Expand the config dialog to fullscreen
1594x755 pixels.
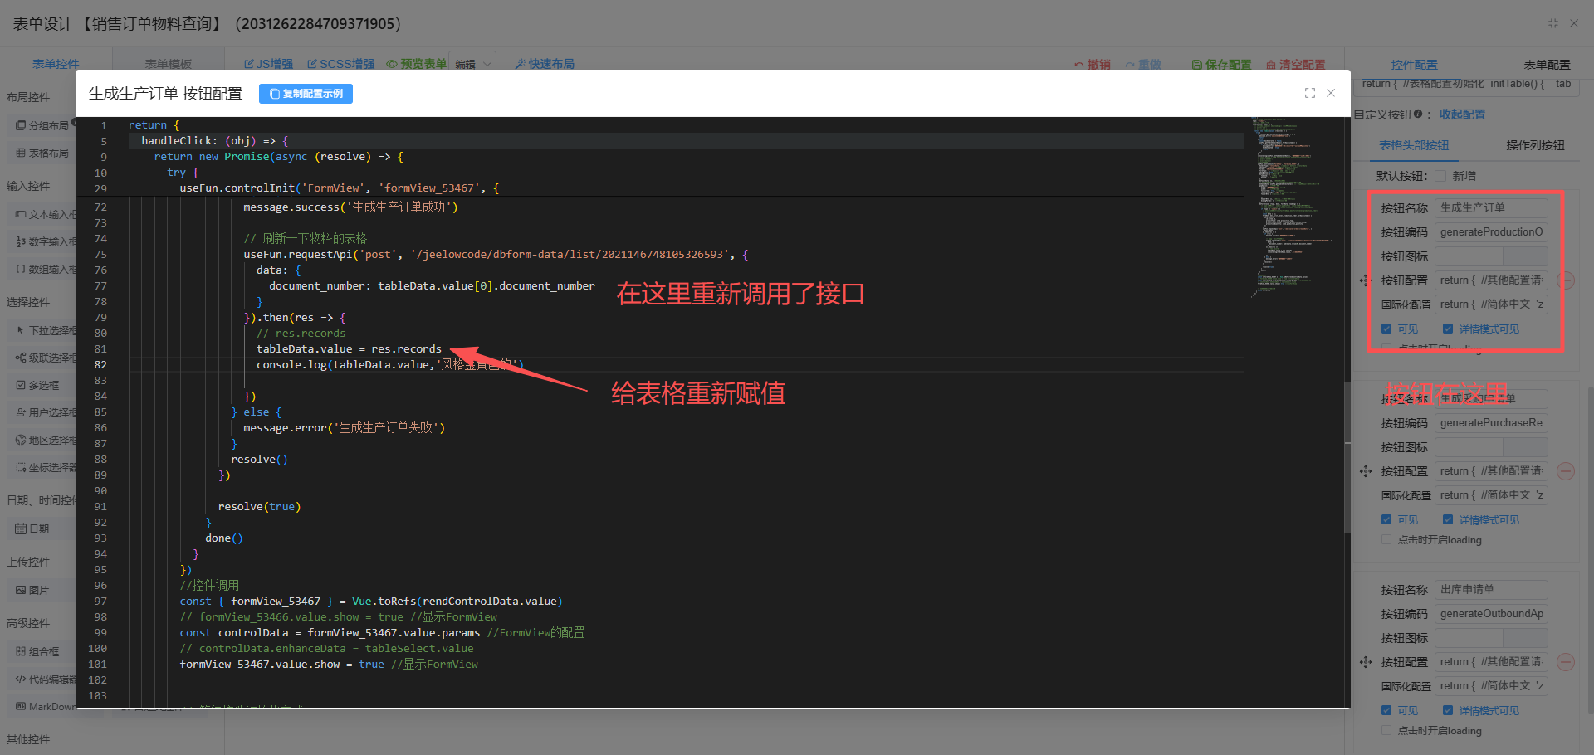point(1310,93)
